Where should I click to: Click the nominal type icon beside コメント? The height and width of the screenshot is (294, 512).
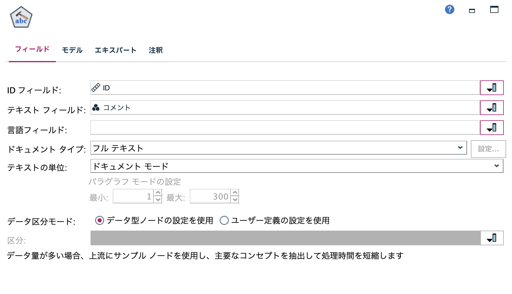click(96, 107)
